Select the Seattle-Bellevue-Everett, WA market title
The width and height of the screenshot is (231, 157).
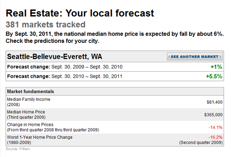click(55, 57)
